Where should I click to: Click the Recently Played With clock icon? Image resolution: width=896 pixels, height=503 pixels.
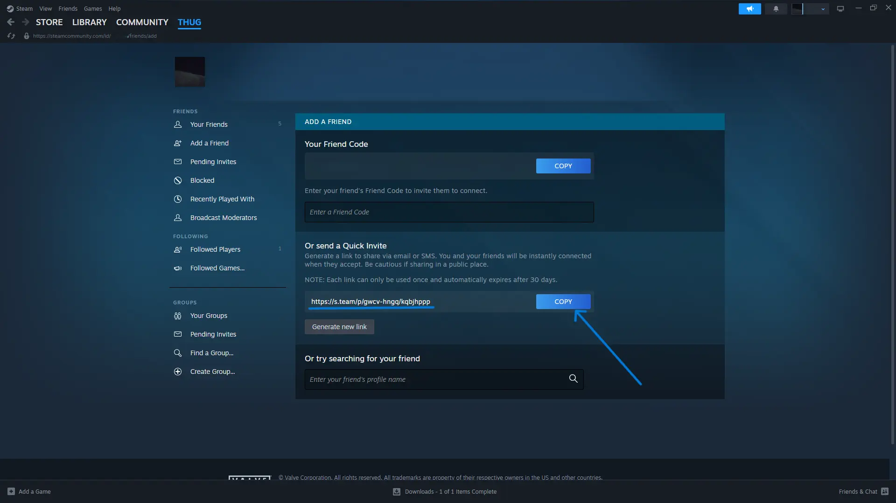(x=178, y=199)
